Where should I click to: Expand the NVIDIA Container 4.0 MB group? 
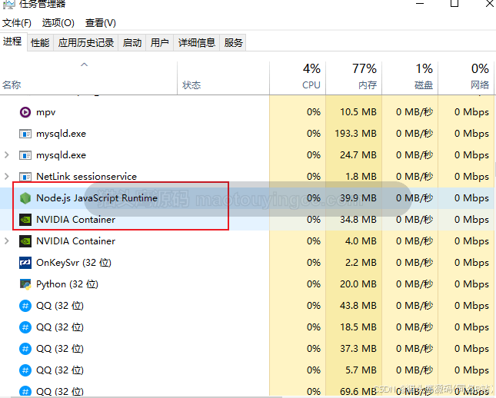6,241
